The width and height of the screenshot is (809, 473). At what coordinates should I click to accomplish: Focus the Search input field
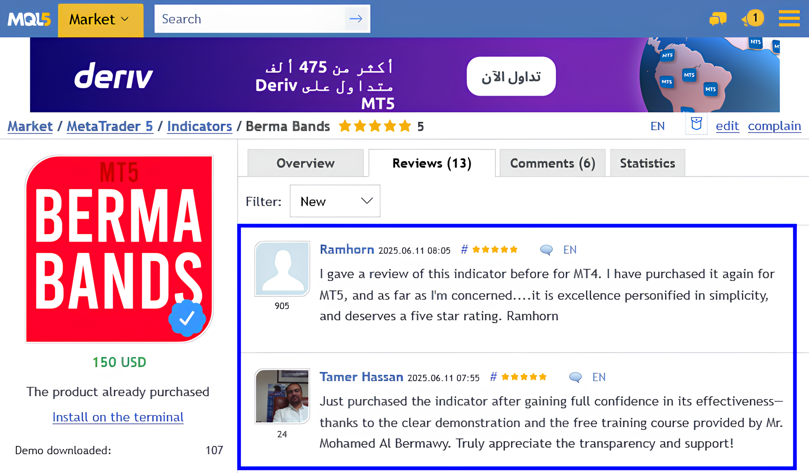click(x=250, y=19)
